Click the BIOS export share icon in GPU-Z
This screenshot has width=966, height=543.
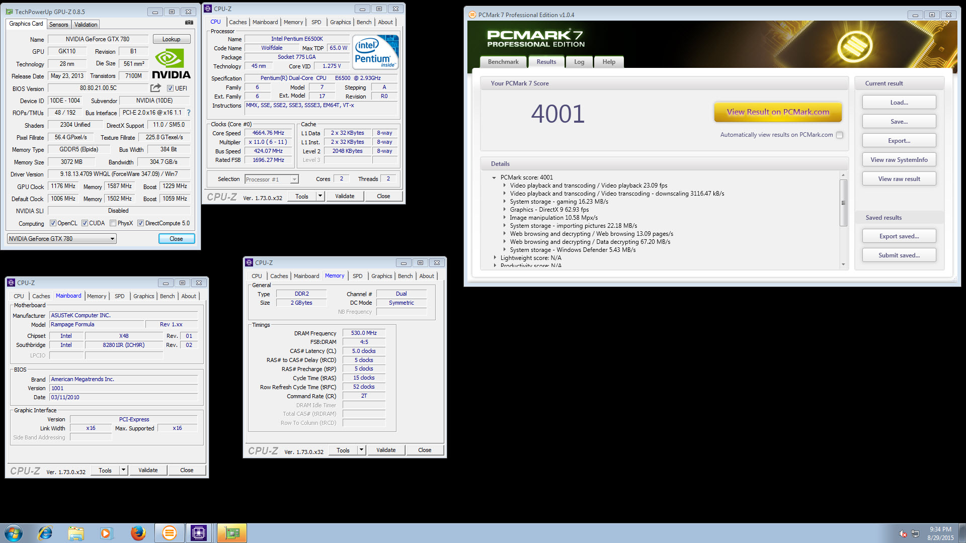tap(156, 88)
